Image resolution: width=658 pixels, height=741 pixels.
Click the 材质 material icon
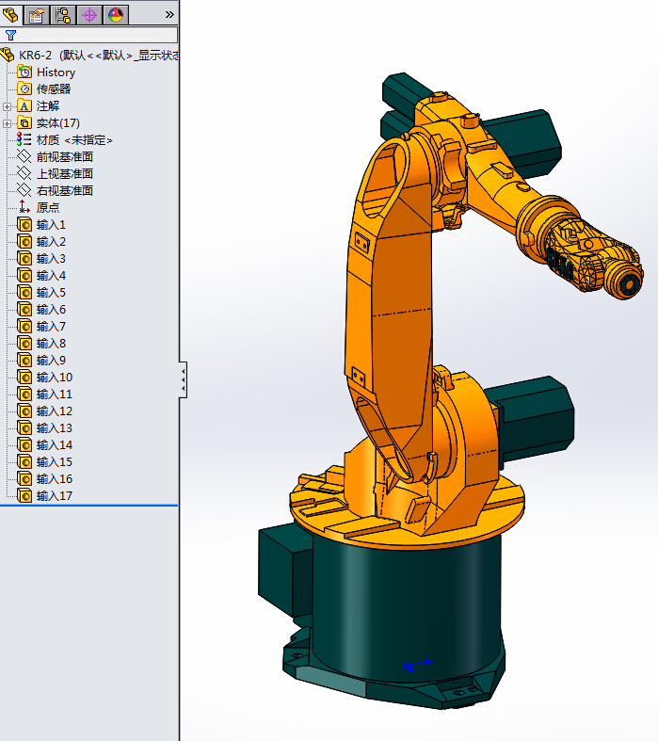pyautogui.click(x=24, y=140)
